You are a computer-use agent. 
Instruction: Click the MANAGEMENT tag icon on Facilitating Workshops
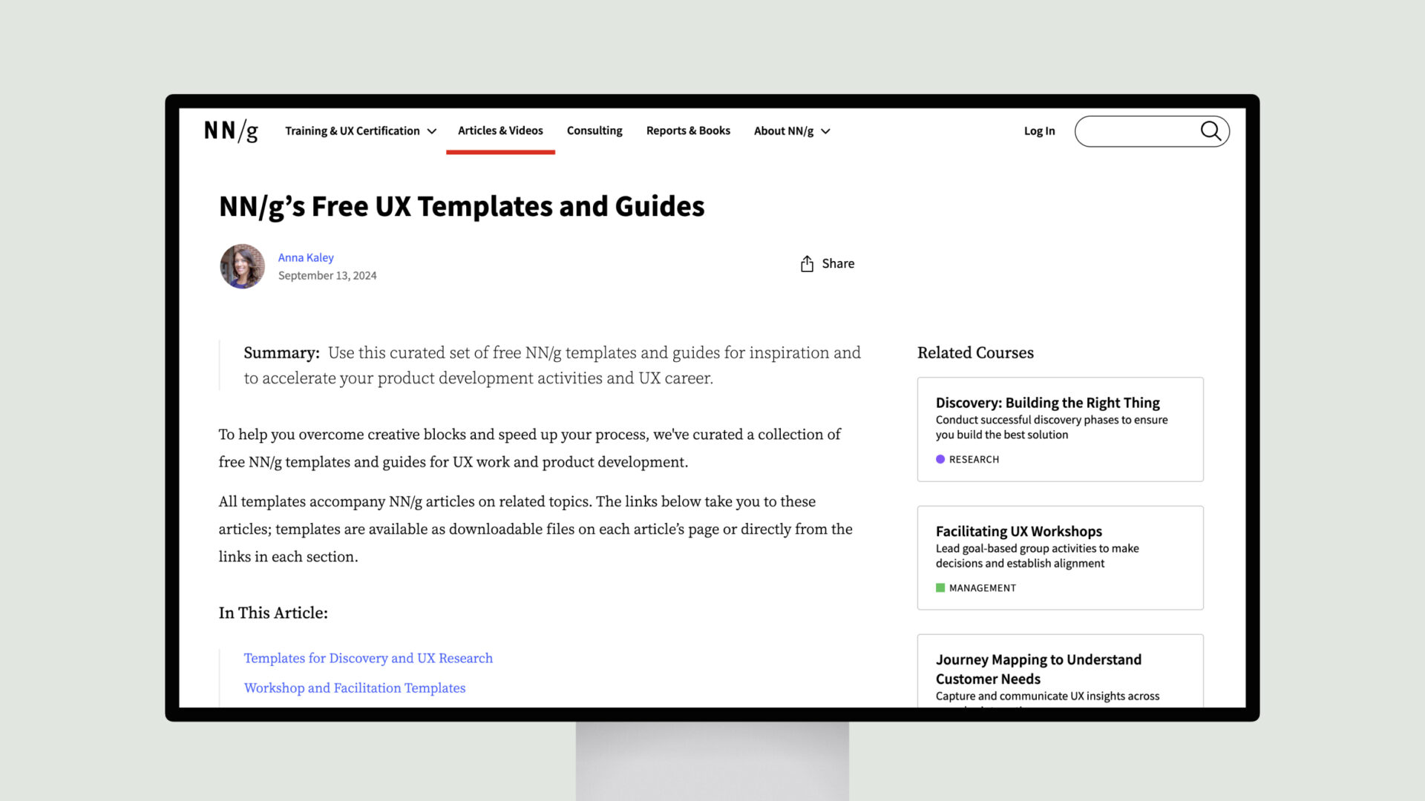(x=940, y=588)
